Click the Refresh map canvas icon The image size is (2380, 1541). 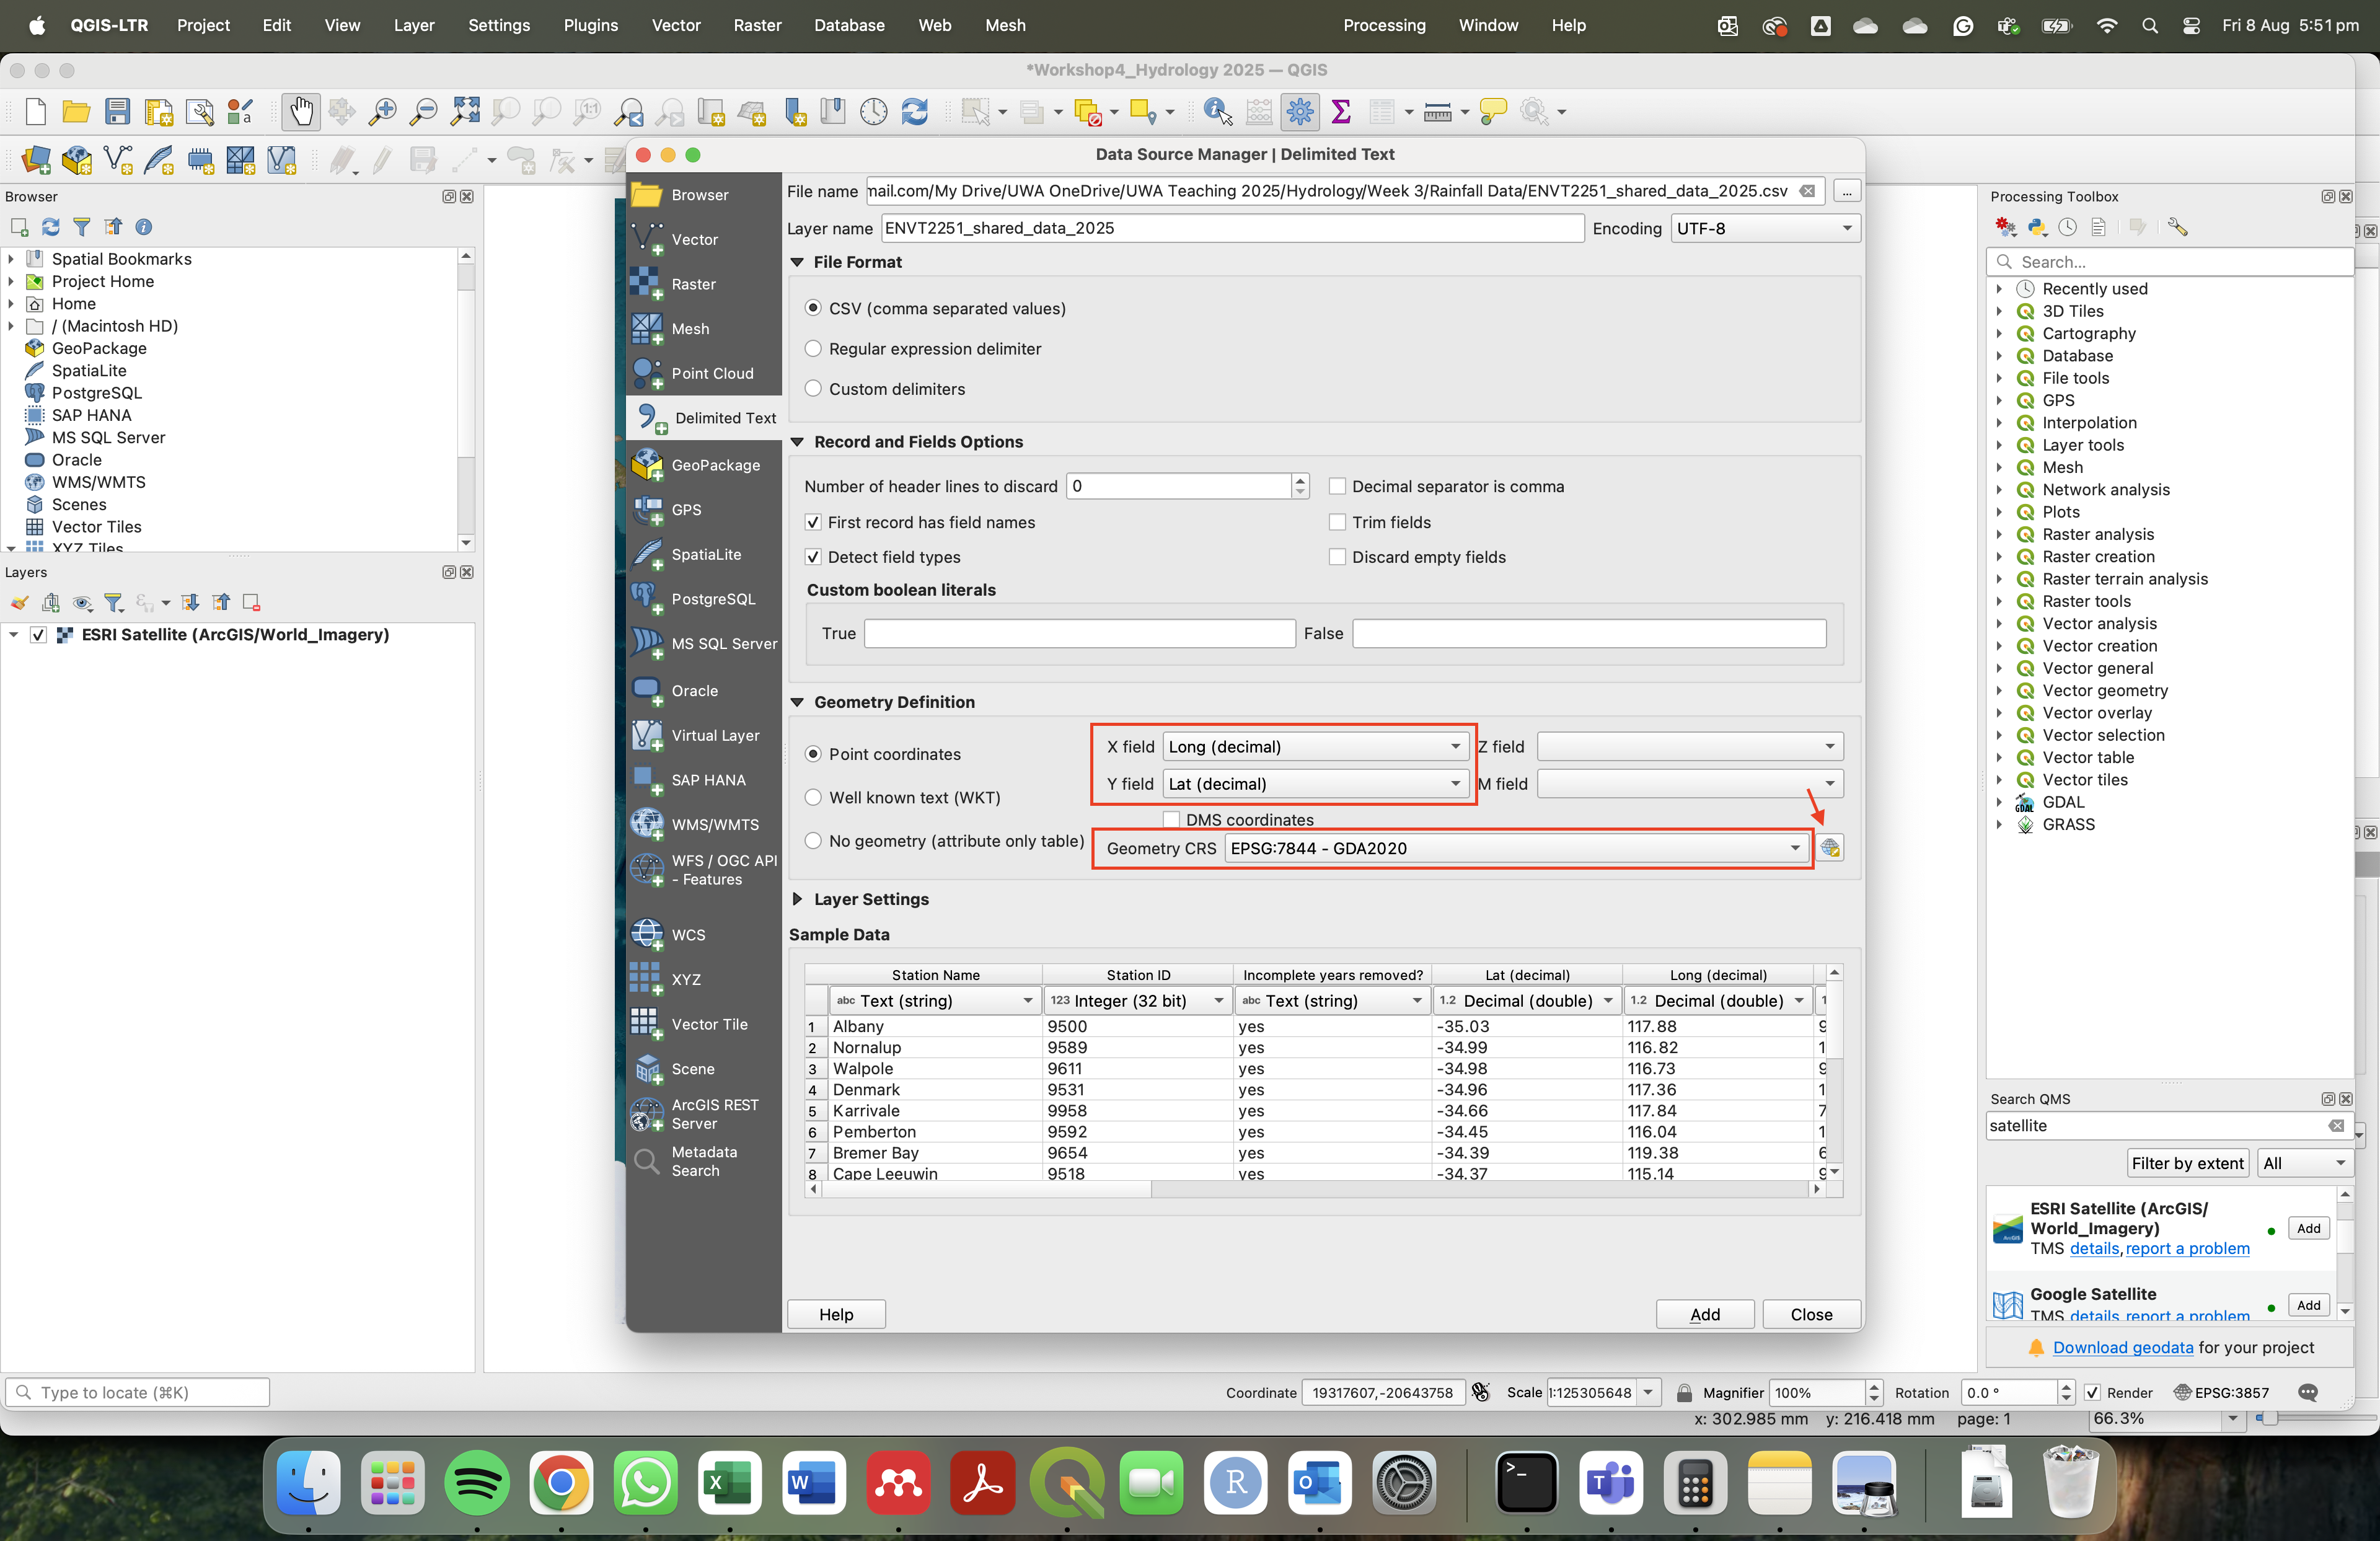(x=915, y=112)
